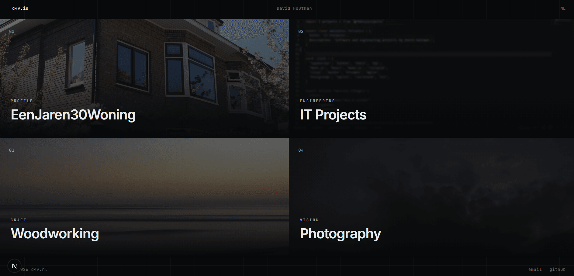The image size is (574, 276).
Task: Open the Photography card title
Action: tap(340, 234)
